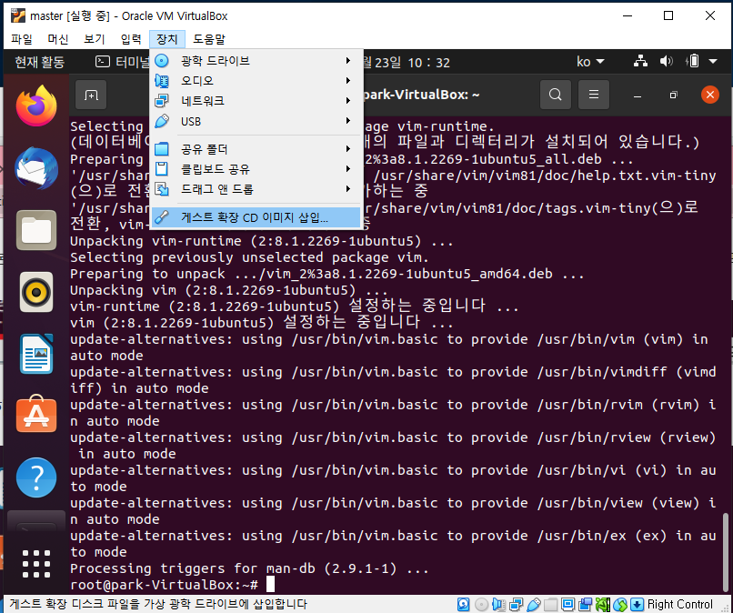The height and width of the screenshot is (613, 733).
Task: Click the display status bar icon
Action: coord(567,605)
